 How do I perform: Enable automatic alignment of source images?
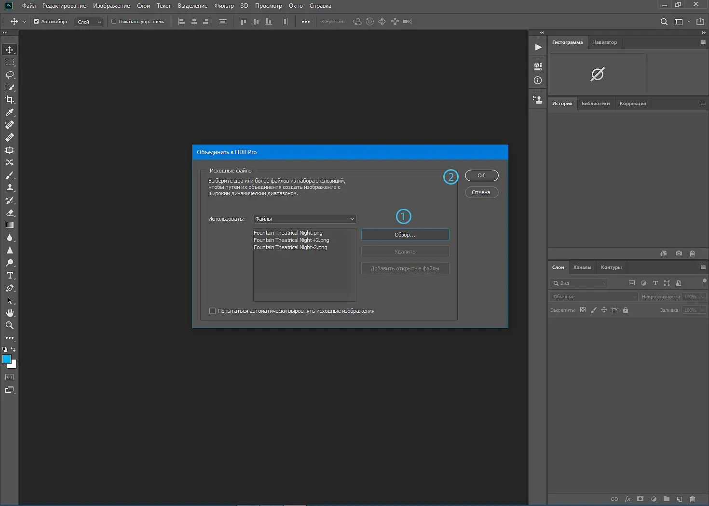[212, 311]
